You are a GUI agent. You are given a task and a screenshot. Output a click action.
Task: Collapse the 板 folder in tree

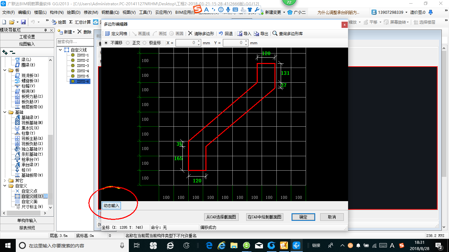pyautogui.click(x=5, y=70)
